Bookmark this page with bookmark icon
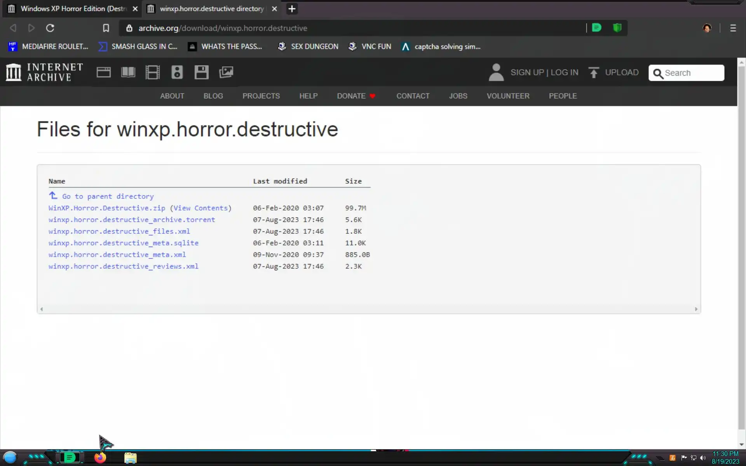Screen dimensions: 746x466 click(106, 28)
